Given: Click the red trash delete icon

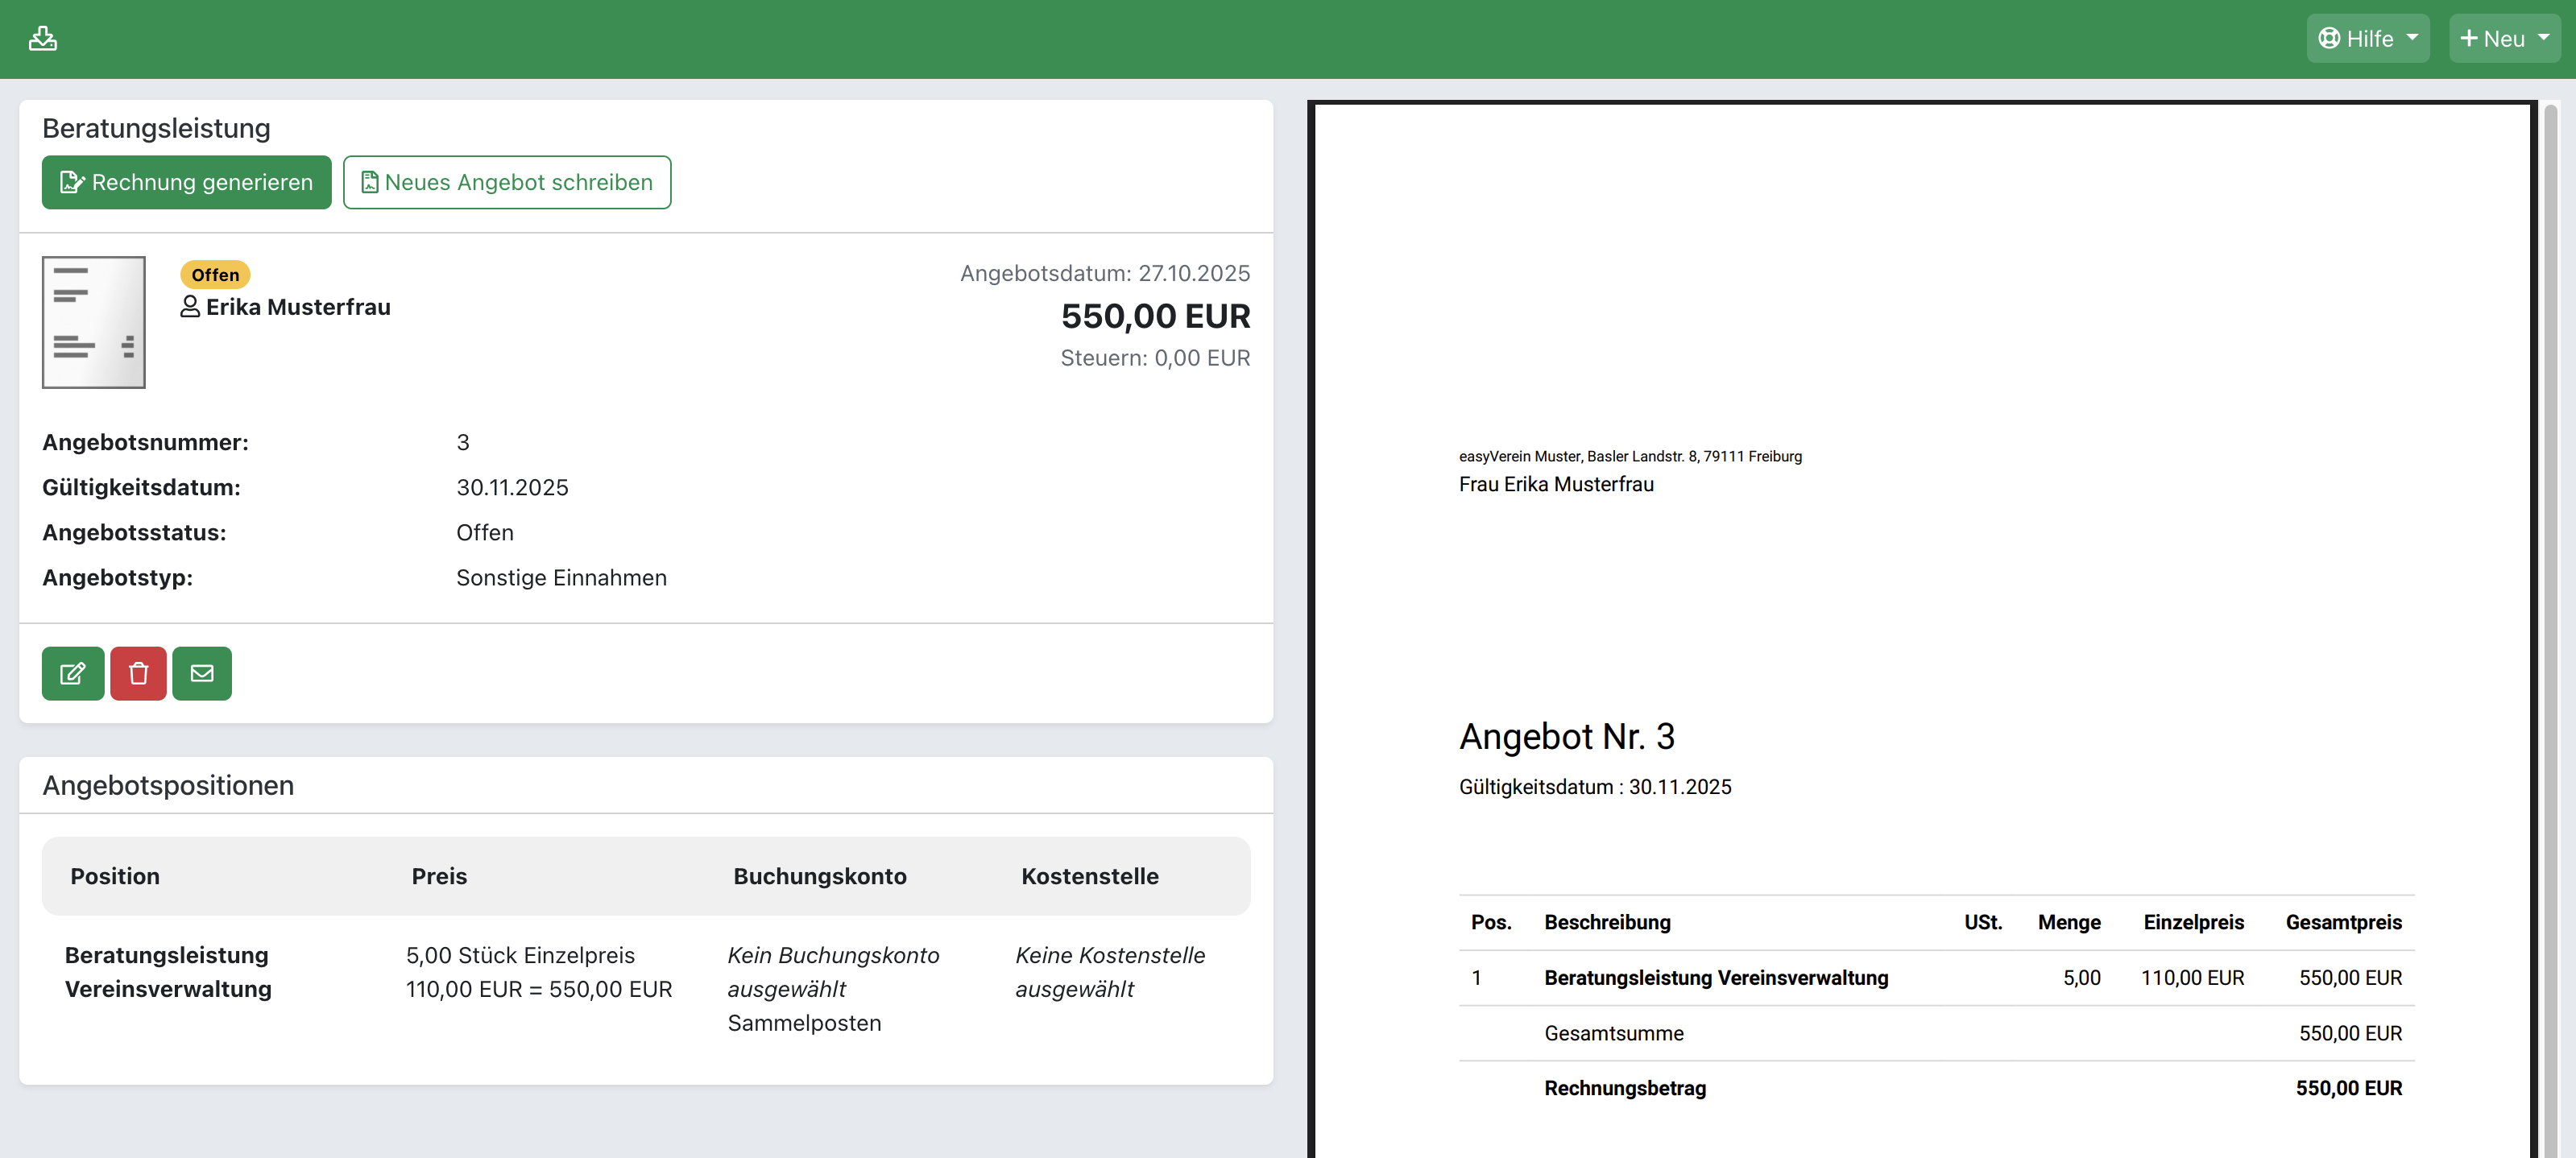Looking at the screenshot, I should [138, 673].
